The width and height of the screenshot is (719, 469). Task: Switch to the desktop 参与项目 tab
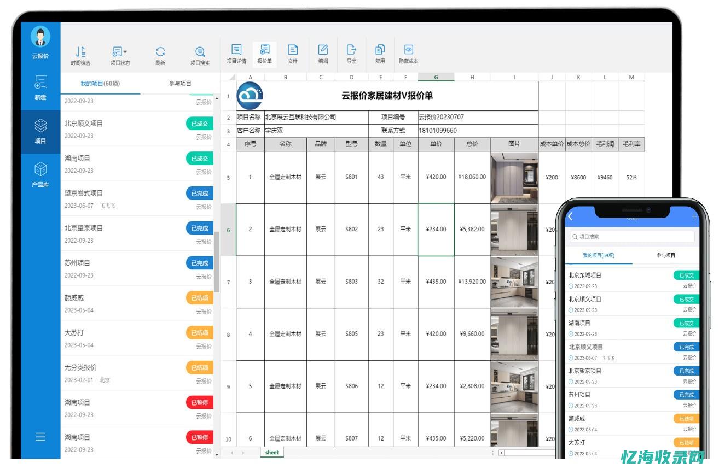point(180,84)
